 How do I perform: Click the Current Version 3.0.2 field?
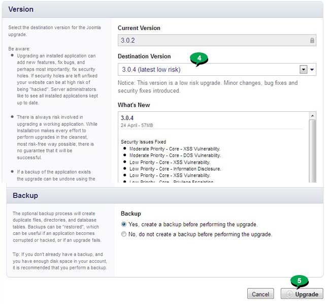click(217, 40)
